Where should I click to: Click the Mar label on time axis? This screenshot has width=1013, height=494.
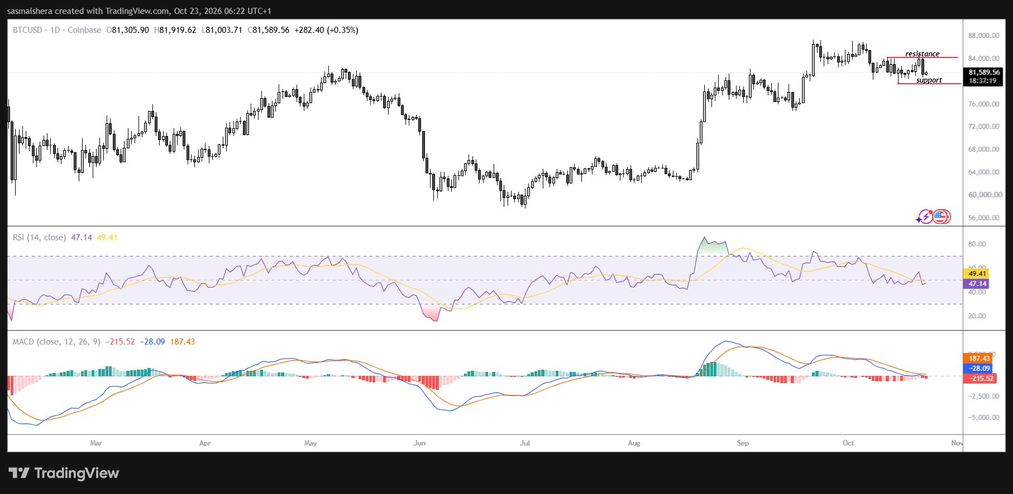pos(96,443)
